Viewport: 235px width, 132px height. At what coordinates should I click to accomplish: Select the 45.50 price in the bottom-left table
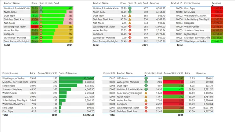click(33, 89)
